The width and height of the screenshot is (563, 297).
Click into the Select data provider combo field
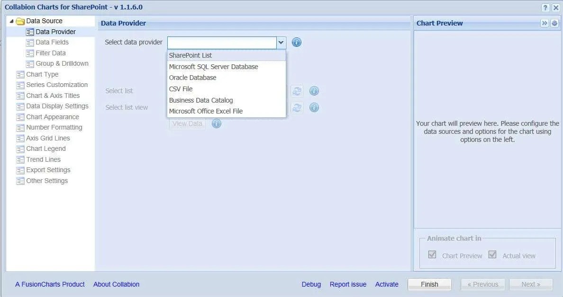click(222, 43)
